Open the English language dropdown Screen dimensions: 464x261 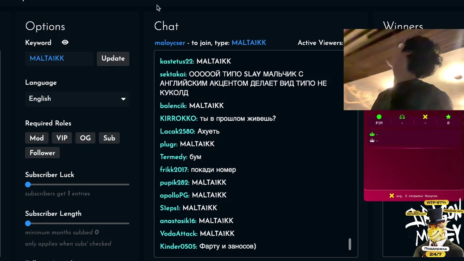pyautogui.click(x=77, y=99)
